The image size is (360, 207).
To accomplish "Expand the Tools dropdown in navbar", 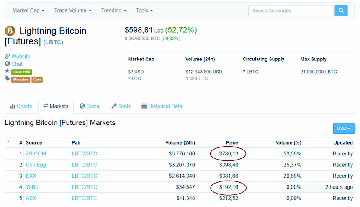I will (144, 10).
